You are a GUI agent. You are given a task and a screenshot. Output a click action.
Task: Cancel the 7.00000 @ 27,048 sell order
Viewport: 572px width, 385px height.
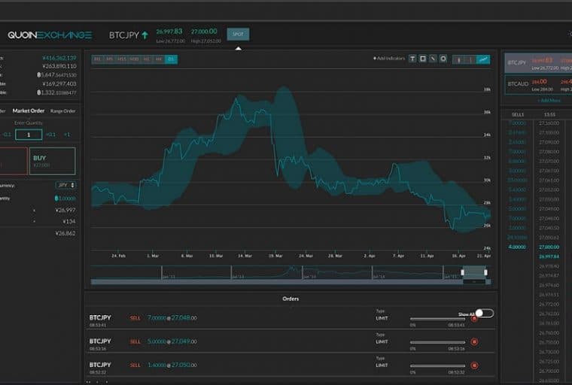[x=474, y=319]
